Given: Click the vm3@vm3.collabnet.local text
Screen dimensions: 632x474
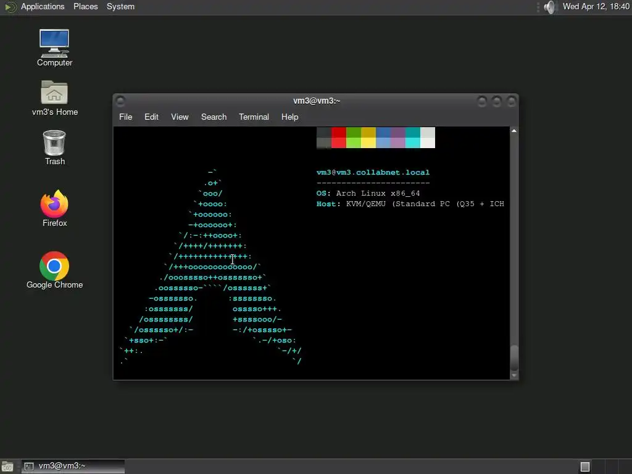Looking at the screenshot, I should coord(373,173).
